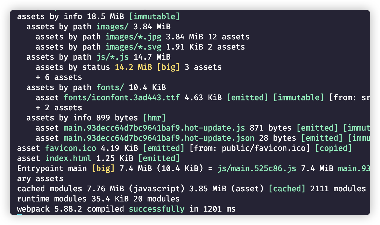380x225 pixels.
Task: Click the [cached] tag on modules line
Action: pyautogui.click(x=287, y=189)
